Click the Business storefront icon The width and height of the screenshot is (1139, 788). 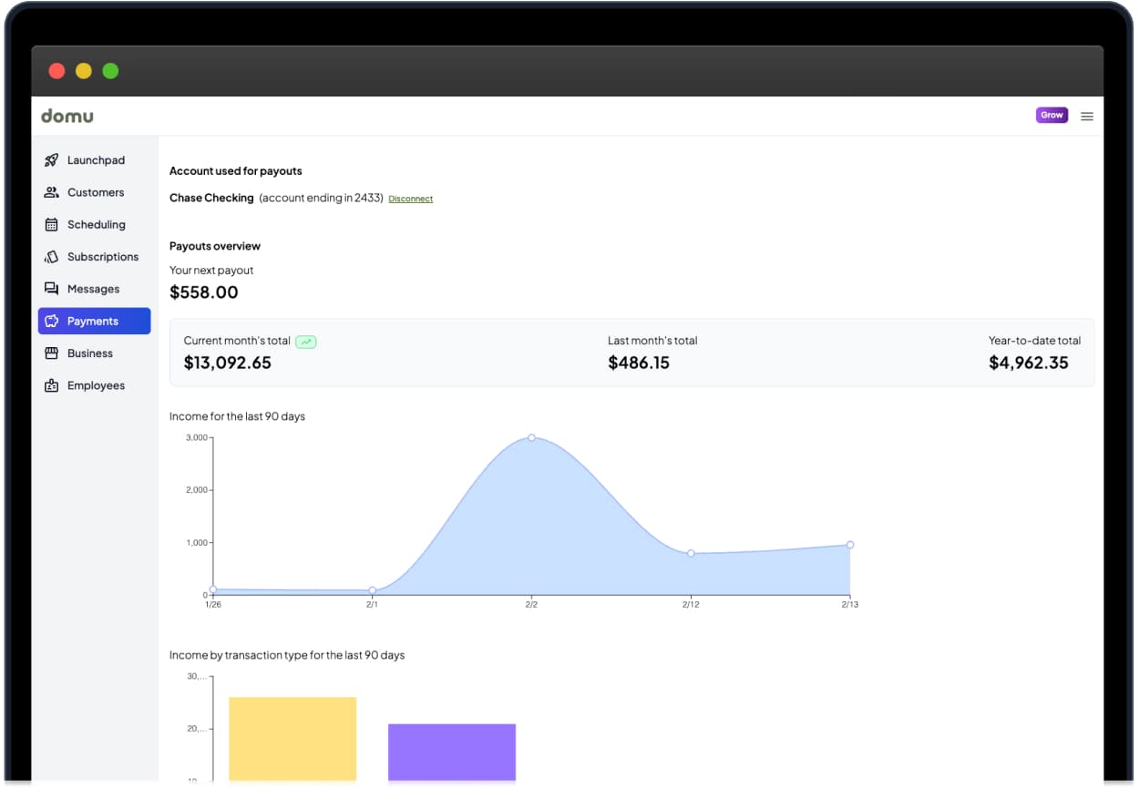(52, 353)
